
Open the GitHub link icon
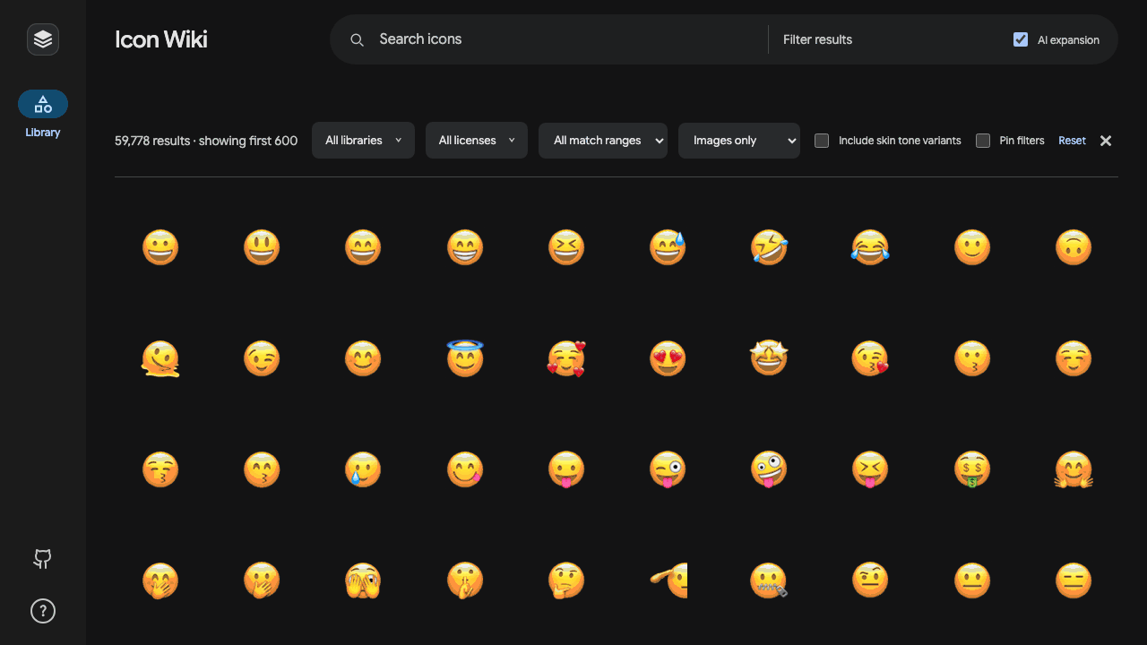[43, 559]
